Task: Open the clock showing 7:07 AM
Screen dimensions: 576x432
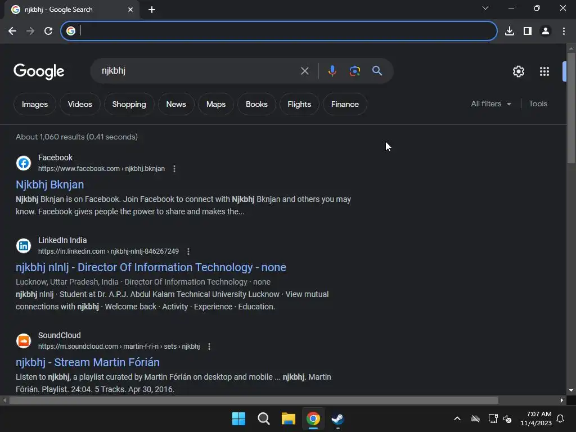Action: (x=536, y=418)
